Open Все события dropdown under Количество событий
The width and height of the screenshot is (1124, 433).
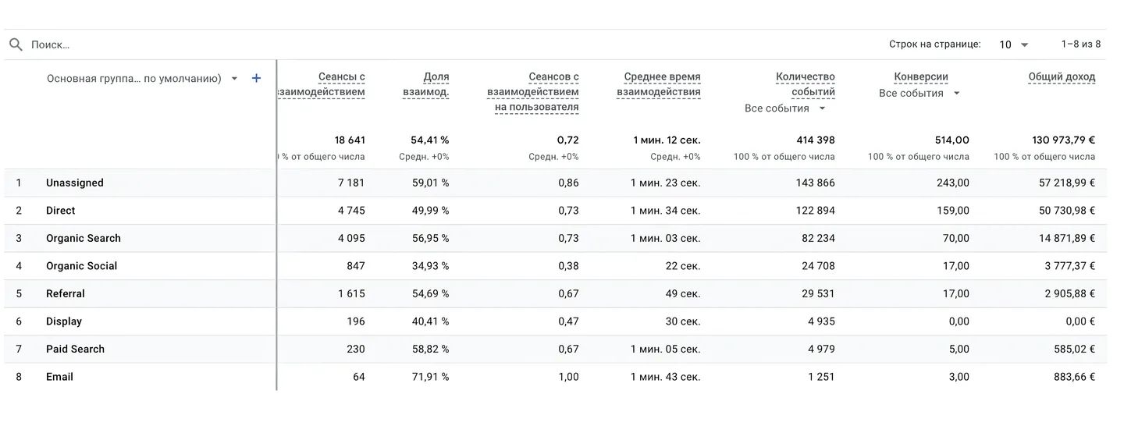coord(785,108)
